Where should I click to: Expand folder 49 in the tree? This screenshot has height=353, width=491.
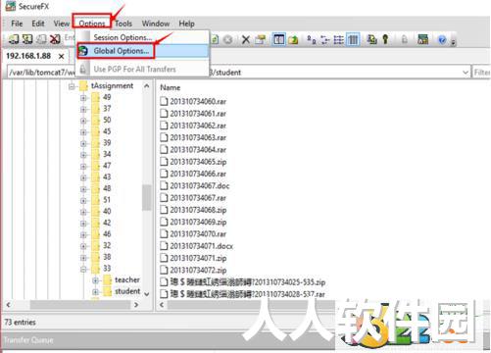click(x=83, y=98)
